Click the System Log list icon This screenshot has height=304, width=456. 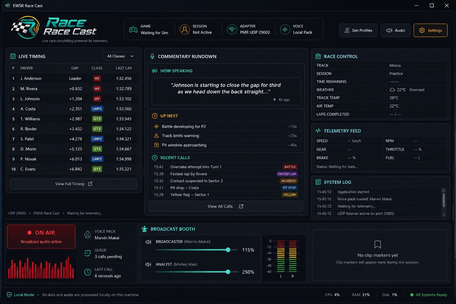[x=318, y=182]
